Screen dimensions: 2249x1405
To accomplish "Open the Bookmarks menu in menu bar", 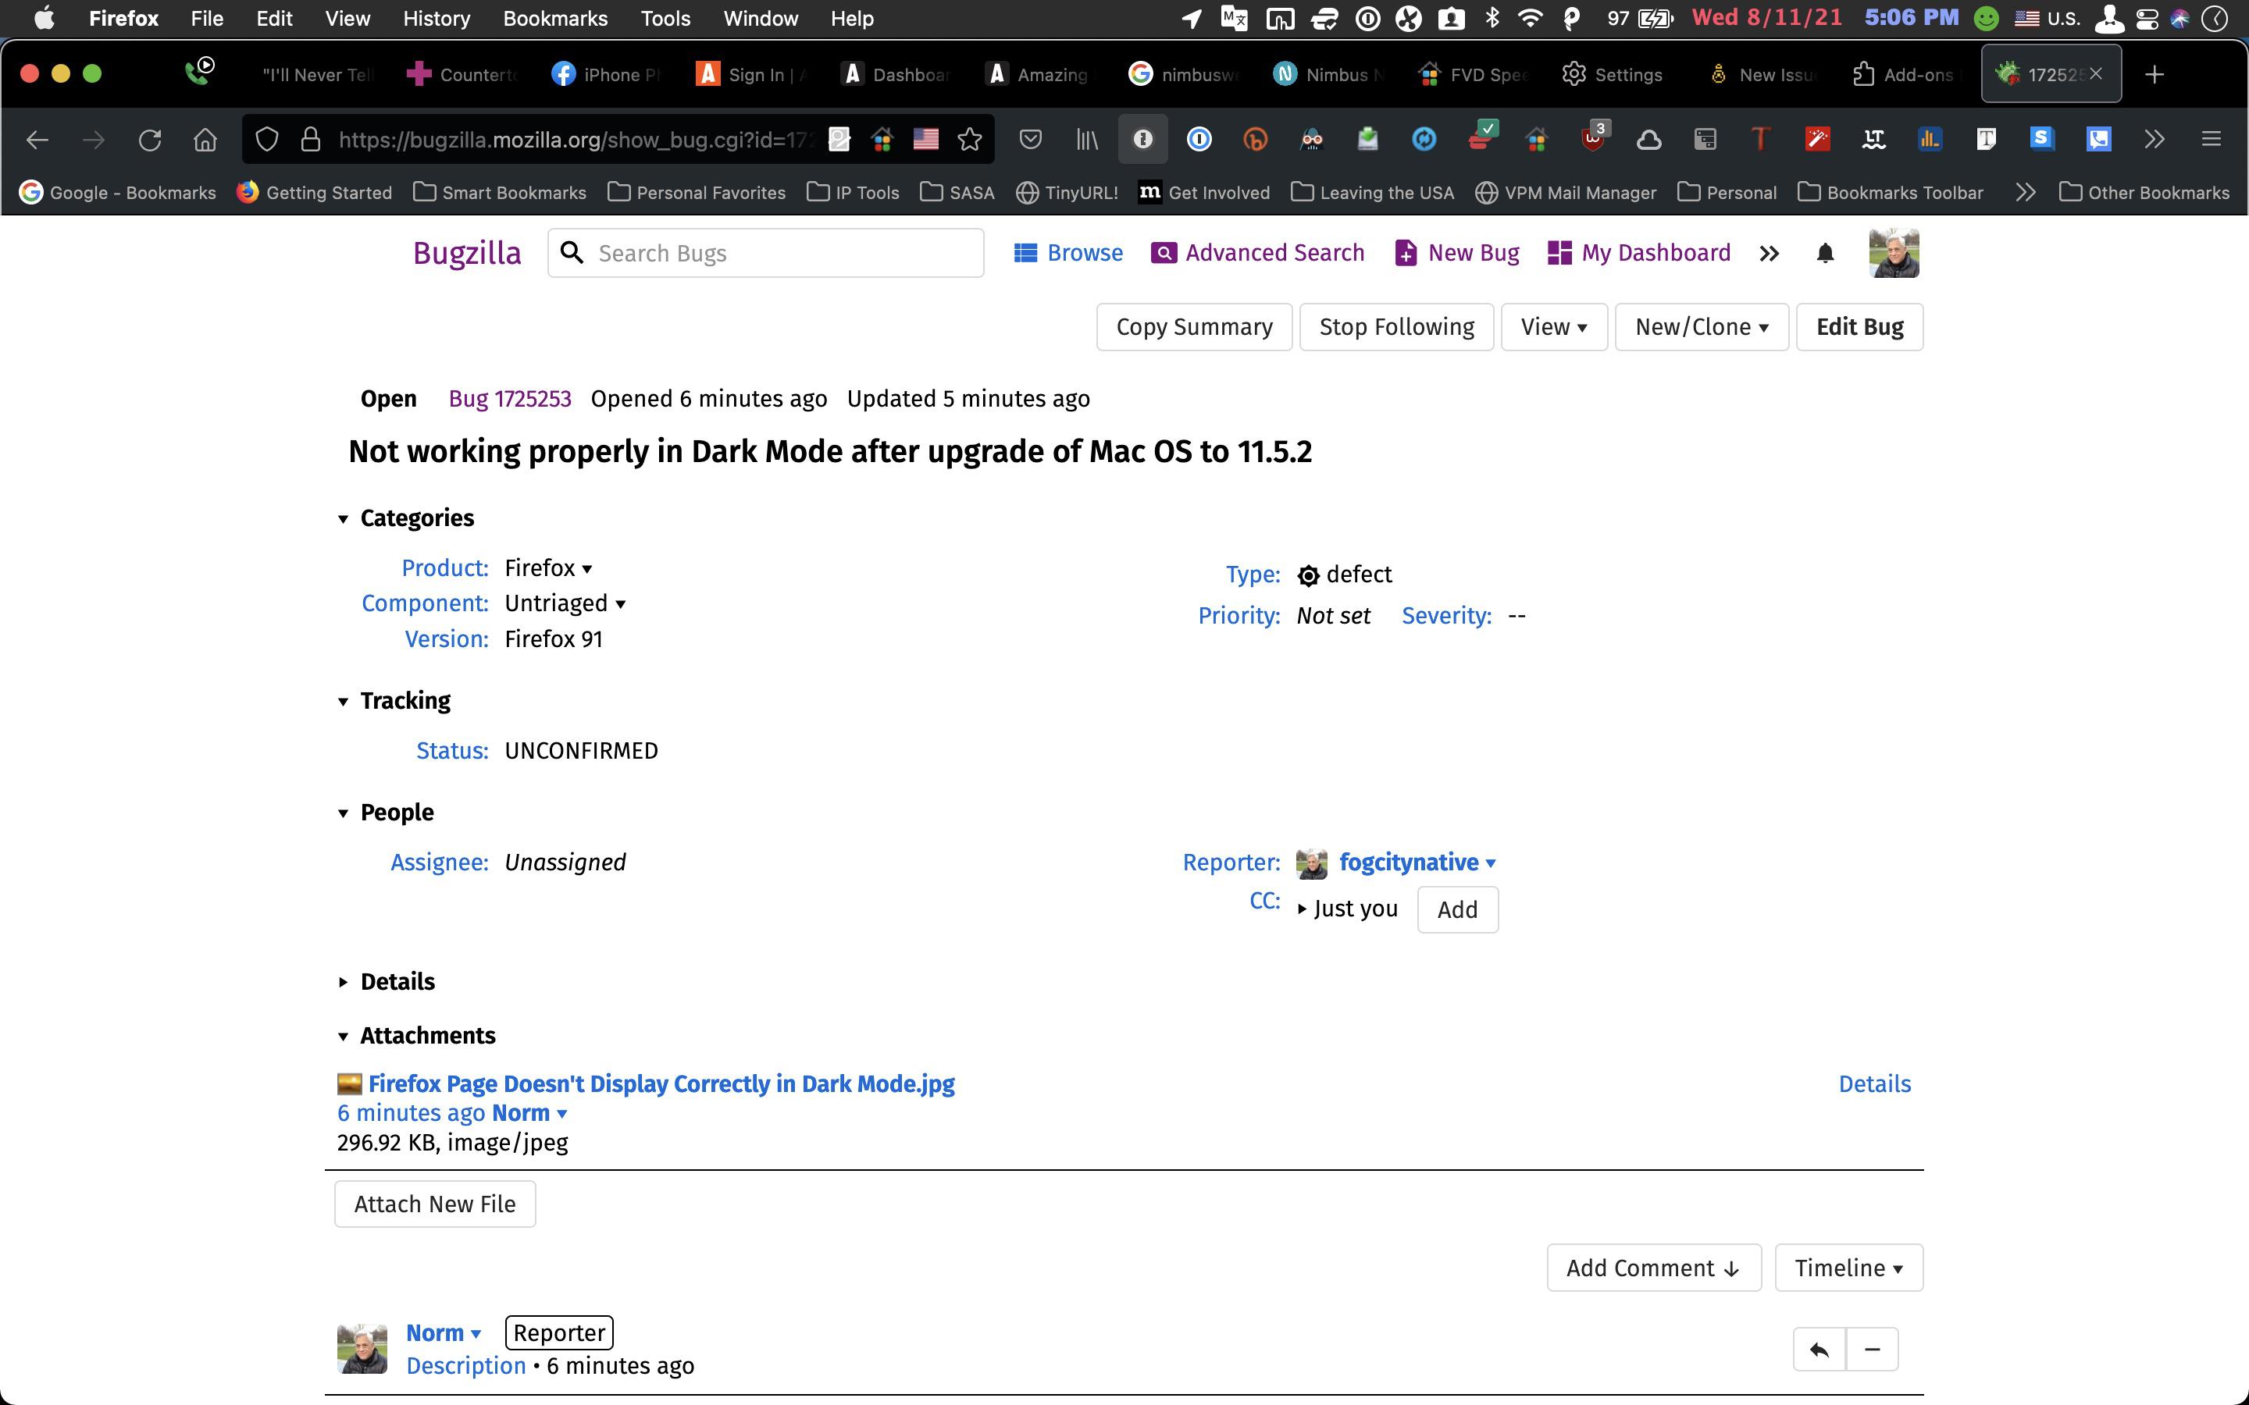I will [x=554, y=19].
